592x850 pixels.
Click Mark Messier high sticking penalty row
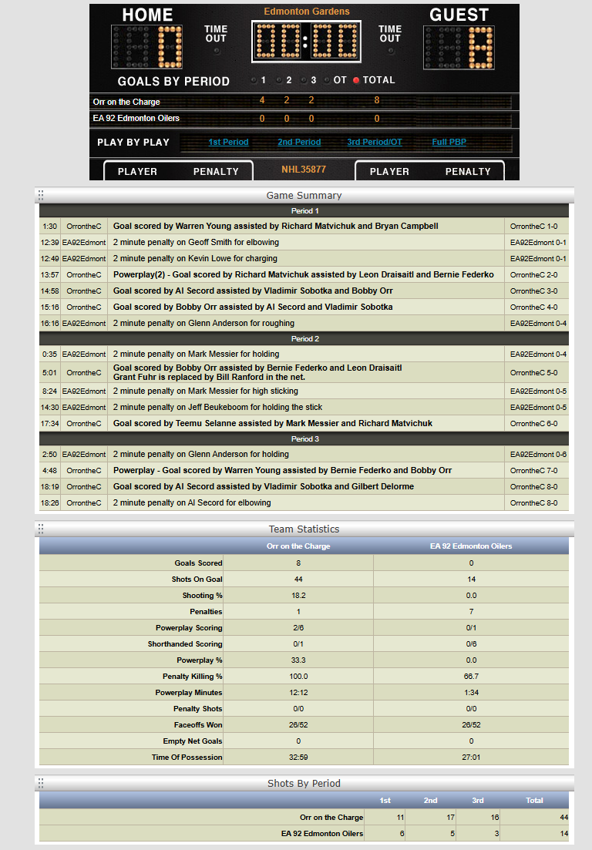(304, 391)
